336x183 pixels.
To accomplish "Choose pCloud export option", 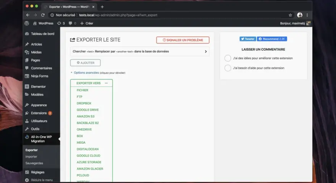I will [83, 175].
